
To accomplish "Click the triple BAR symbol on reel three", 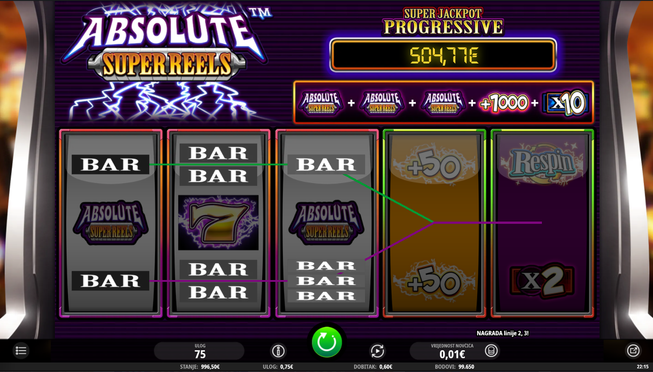I will point(326,281).
